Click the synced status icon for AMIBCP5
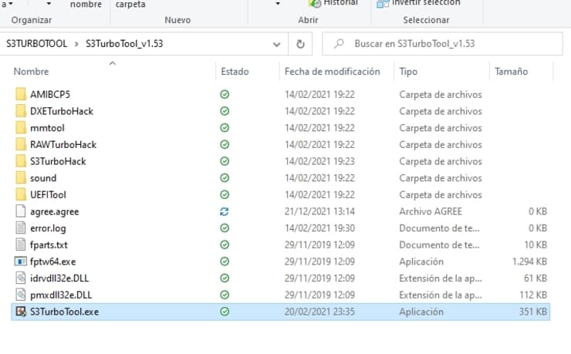This screenshot has height=354, width=571. 225,94
